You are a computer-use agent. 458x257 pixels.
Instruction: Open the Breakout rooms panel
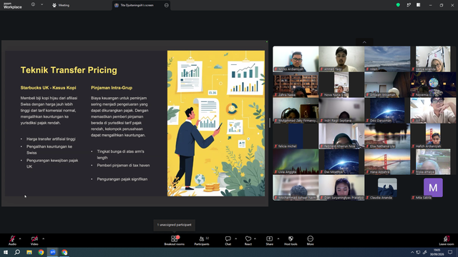[175, 241]
